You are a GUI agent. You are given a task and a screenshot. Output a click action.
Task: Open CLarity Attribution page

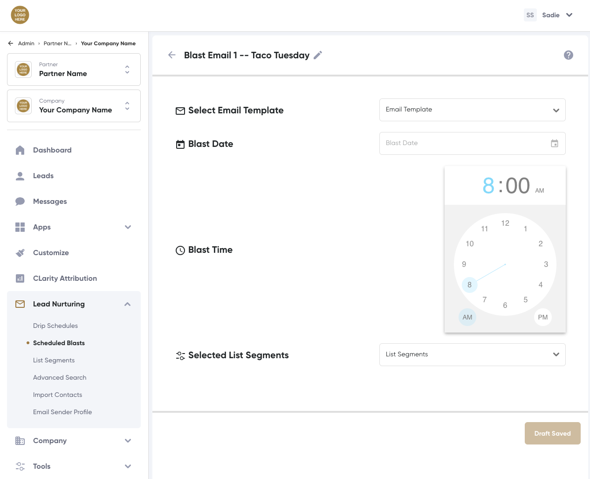[x=65, y=278]
